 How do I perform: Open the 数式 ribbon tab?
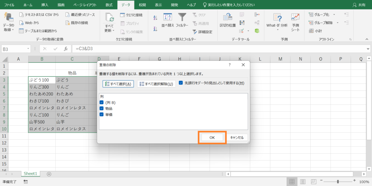109,5
